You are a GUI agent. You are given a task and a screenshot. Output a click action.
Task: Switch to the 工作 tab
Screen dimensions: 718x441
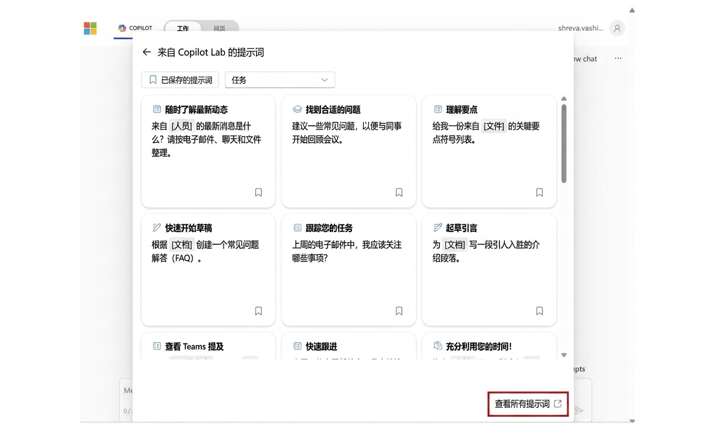(183, 28)
